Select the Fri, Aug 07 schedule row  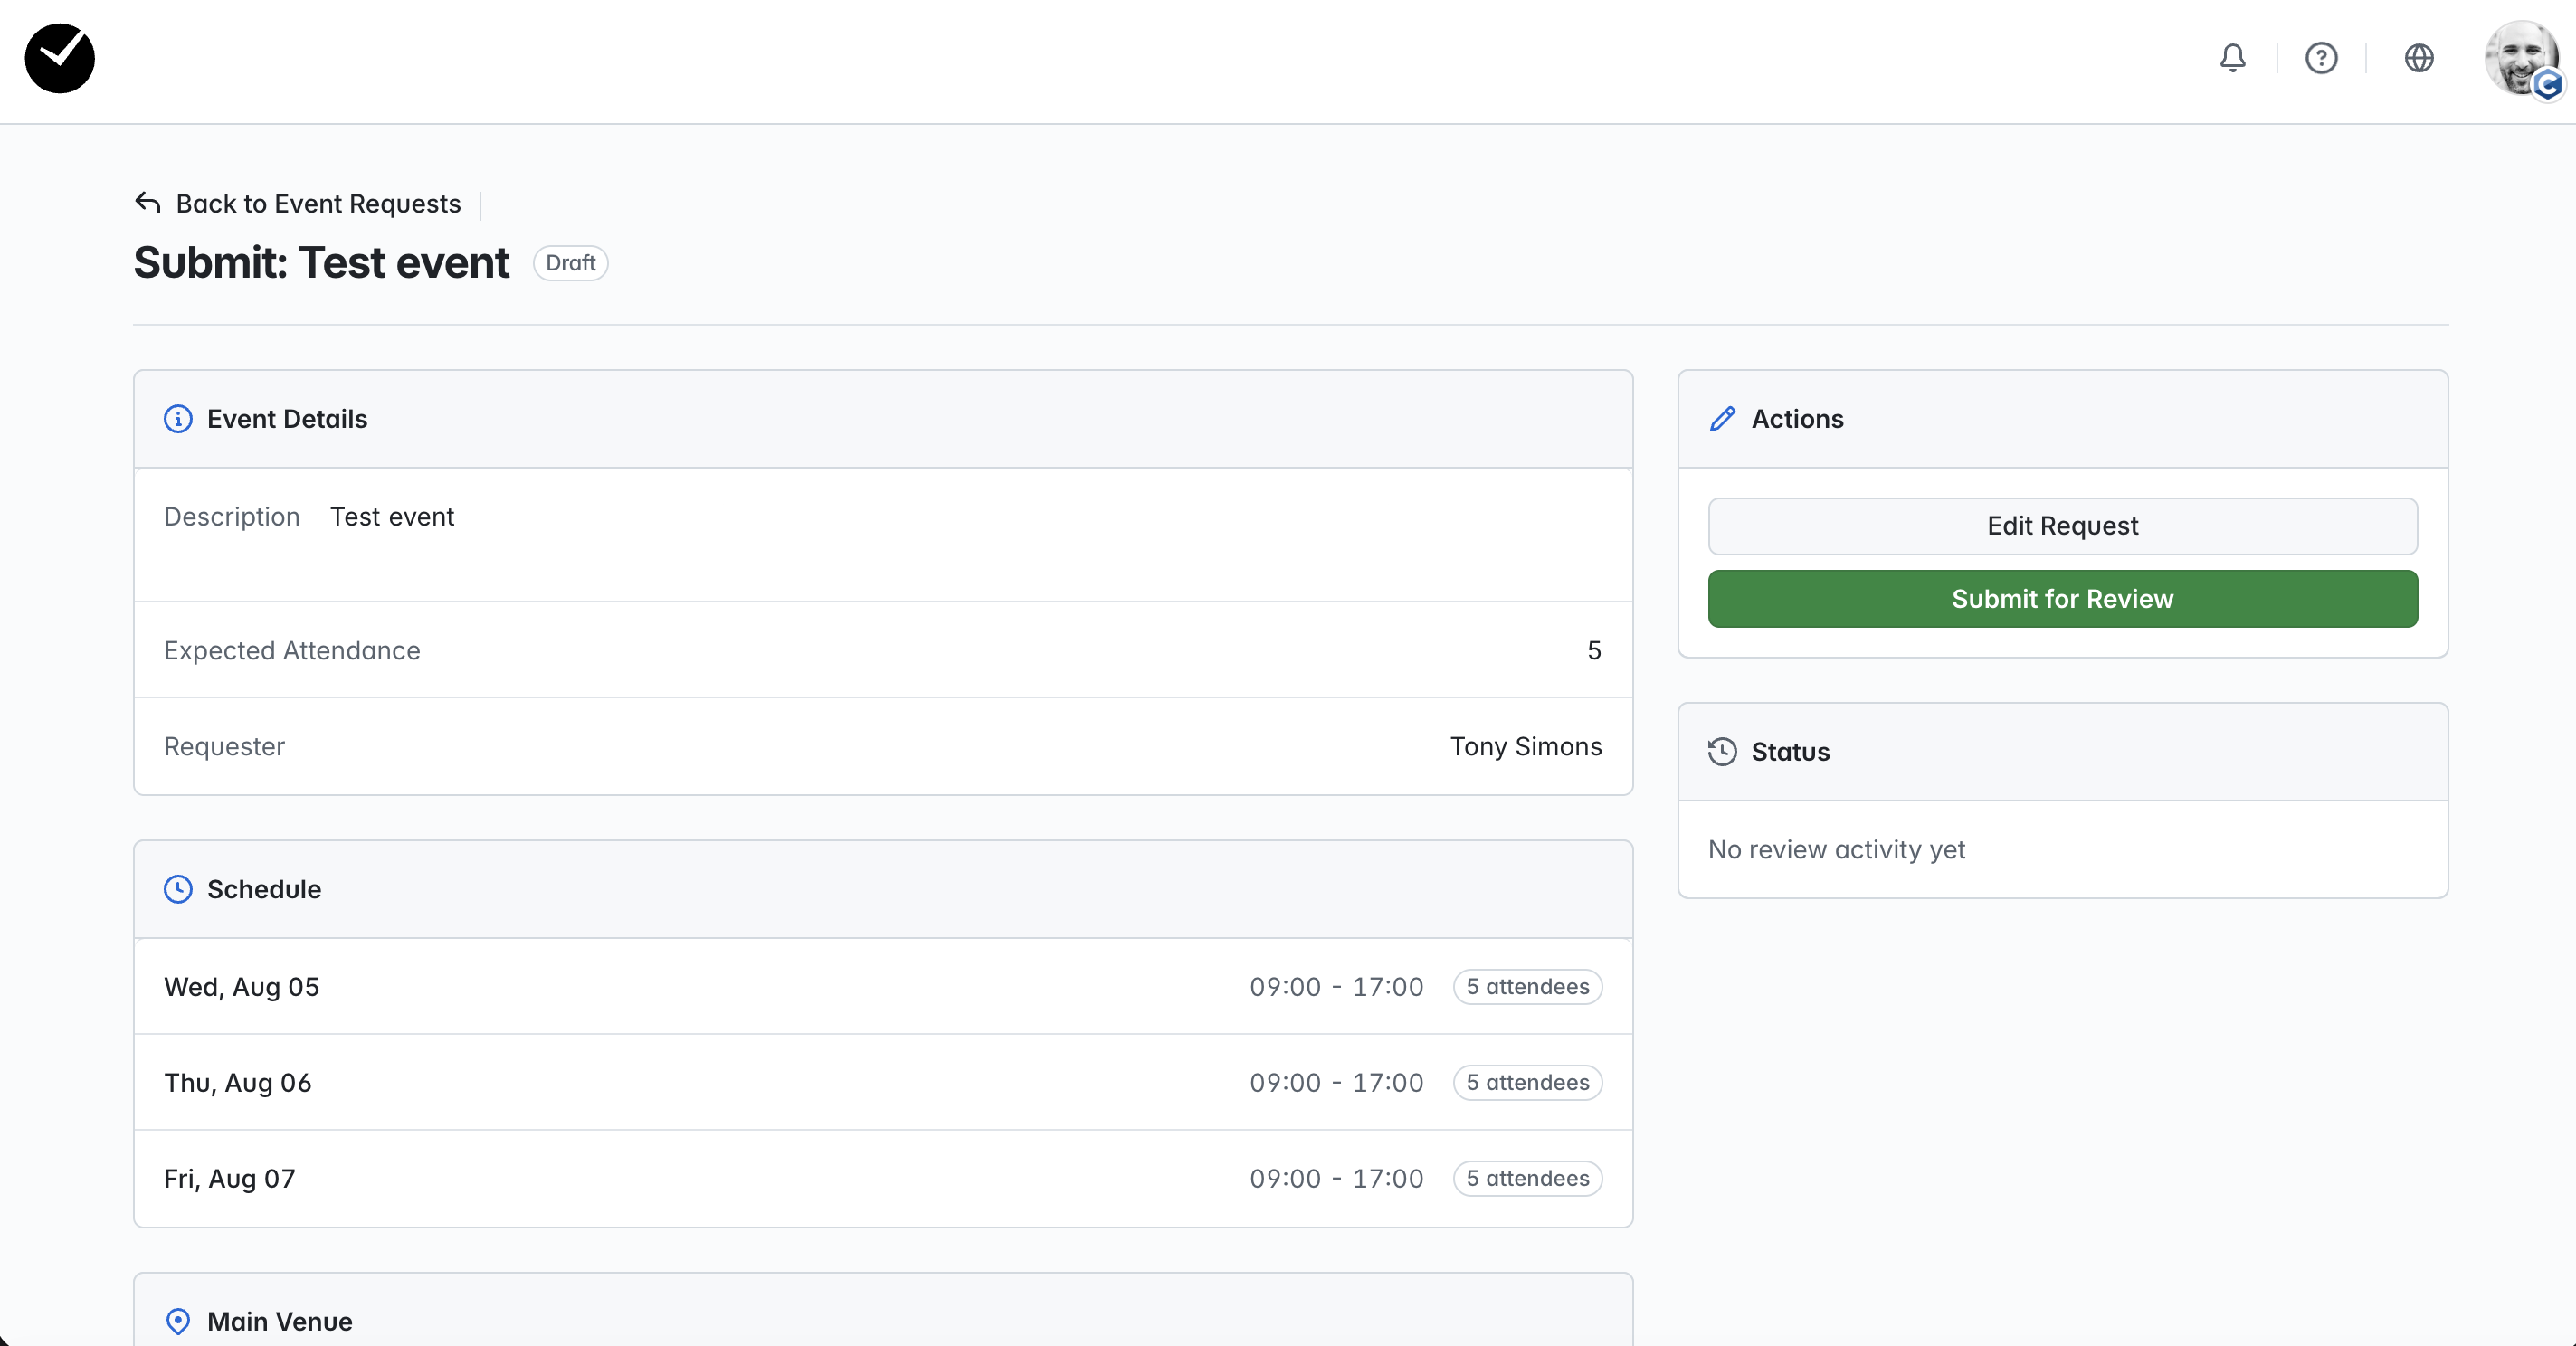(x=883, y=1178)
